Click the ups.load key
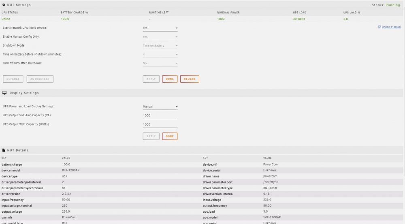The height and width of the screenshot is (224, 405). click(x=209, y=211)
